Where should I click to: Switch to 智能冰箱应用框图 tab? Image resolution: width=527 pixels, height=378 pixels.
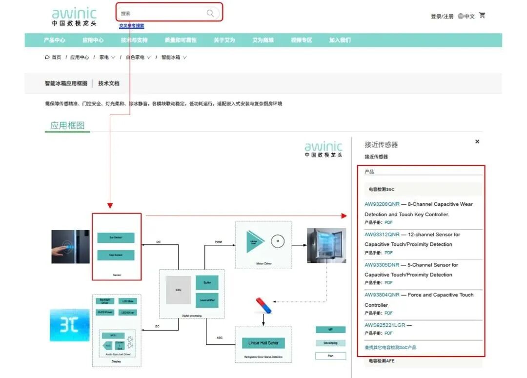[x=66, y=83]
